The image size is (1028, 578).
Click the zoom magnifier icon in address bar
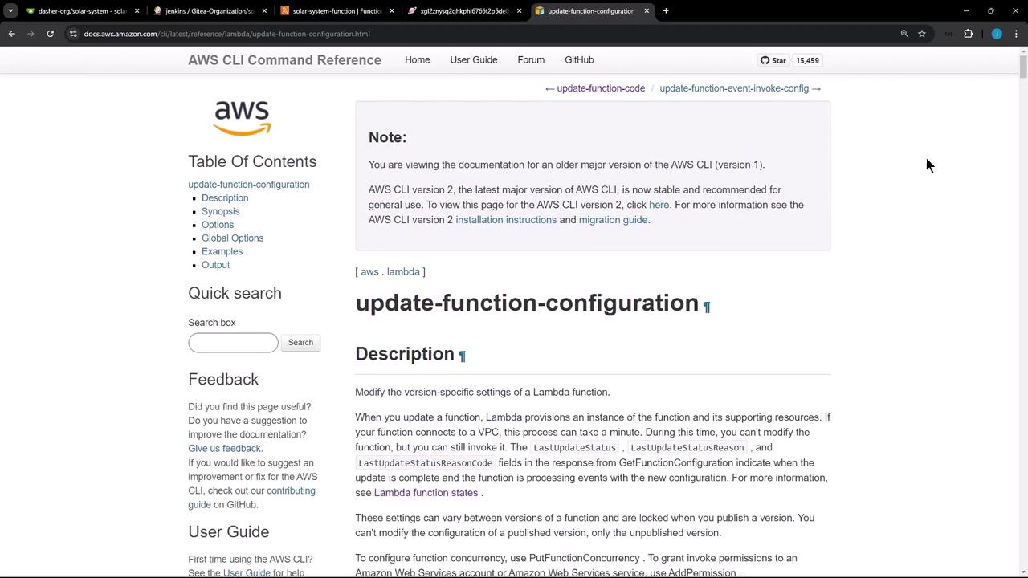[x=904, y=34]
